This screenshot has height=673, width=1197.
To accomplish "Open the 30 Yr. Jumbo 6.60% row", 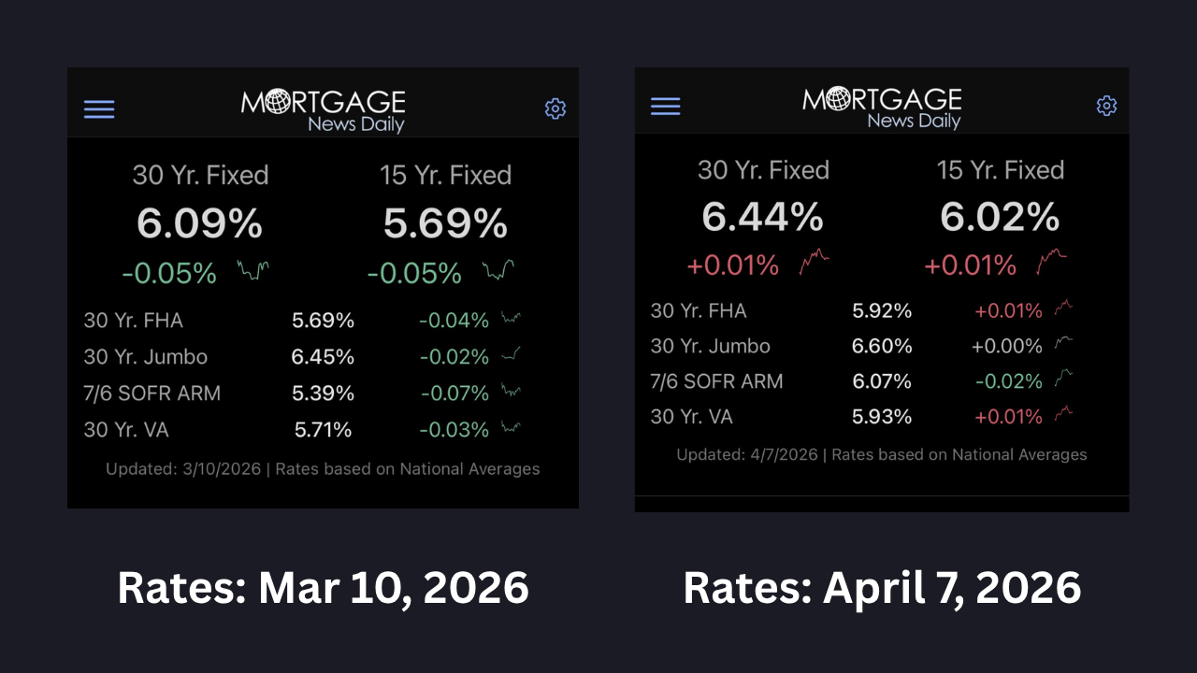I will [x=860, y=346].
